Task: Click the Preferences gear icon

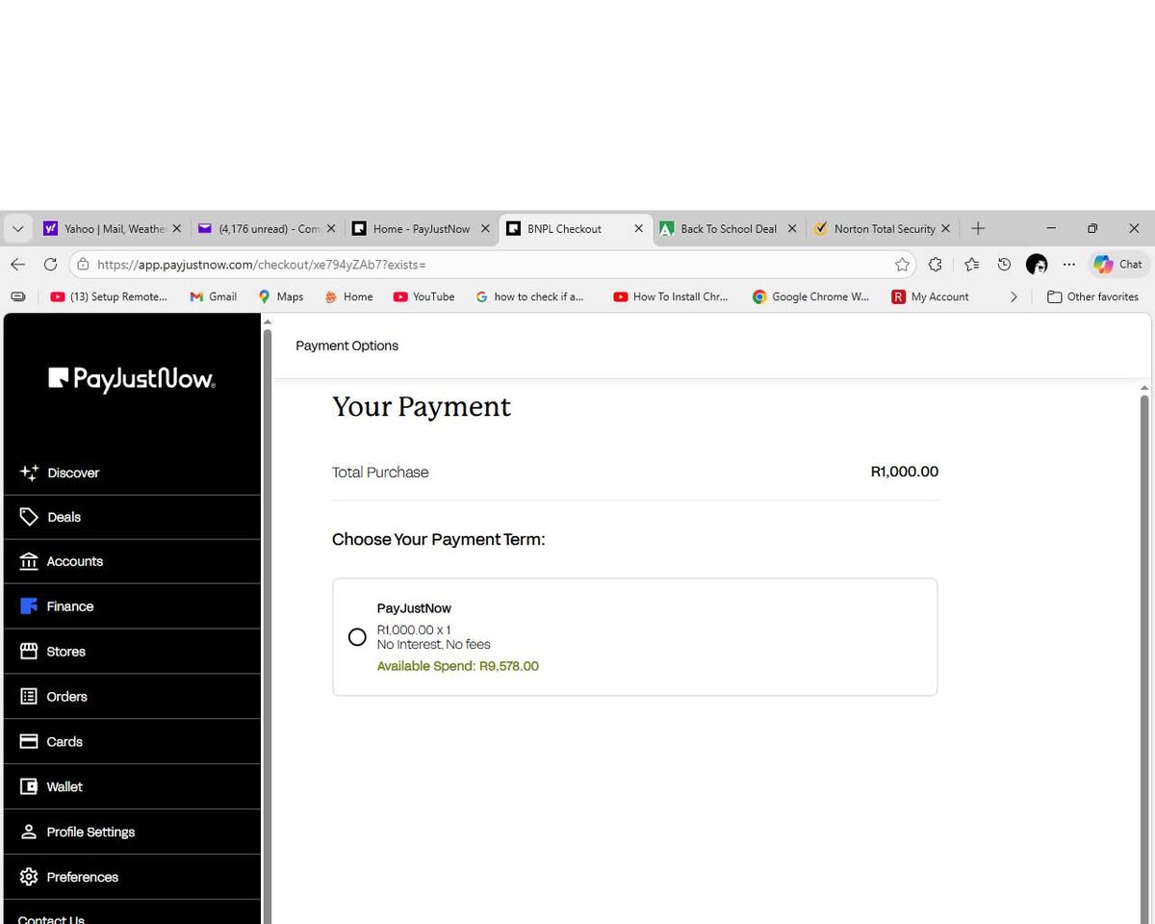Action: click(x=29, y=877)
